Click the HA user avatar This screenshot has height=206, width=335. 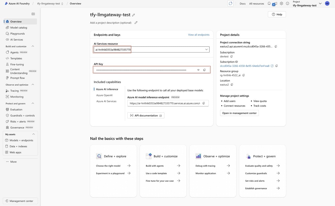327,3
